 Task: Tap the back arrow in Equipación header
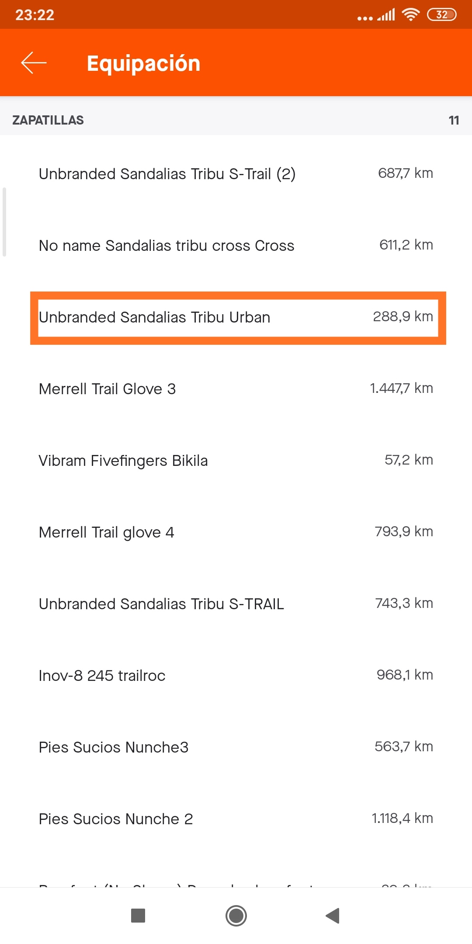click(34, 63)
